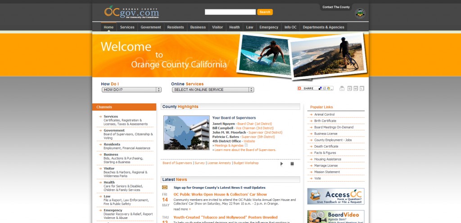Click the surfer photo in the banner

264,54
